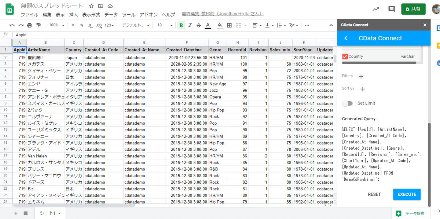440x219 pixels.
Task: Toggle strikethrough formatting
Action: (199, 25)
